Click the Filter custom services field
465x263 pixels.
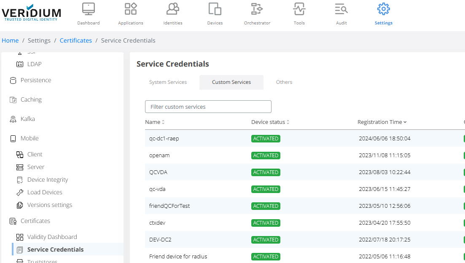208,107
